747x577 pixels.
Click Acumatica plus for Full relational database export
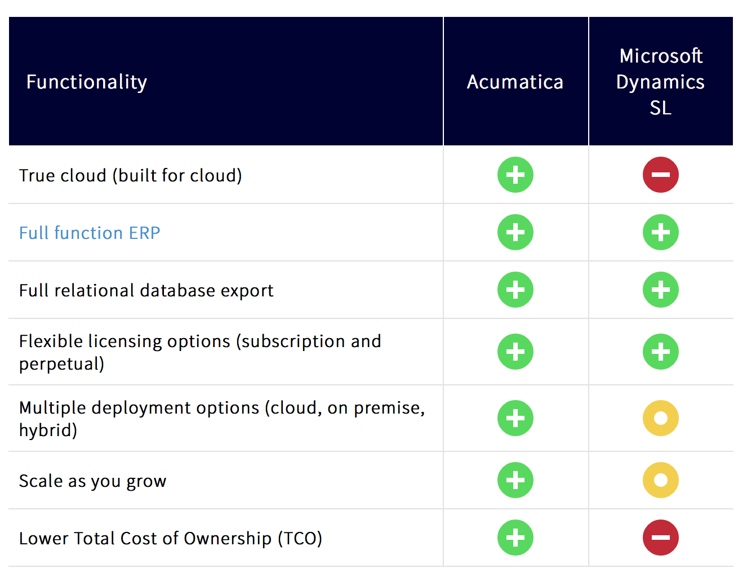[515, 290]
